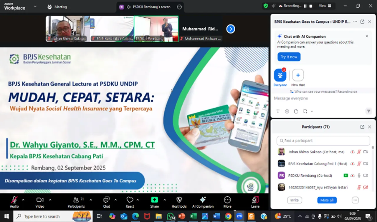Screen dimensions: 377x222
Task: Pause the recording in progress
Action: click(x=305, y=6)
